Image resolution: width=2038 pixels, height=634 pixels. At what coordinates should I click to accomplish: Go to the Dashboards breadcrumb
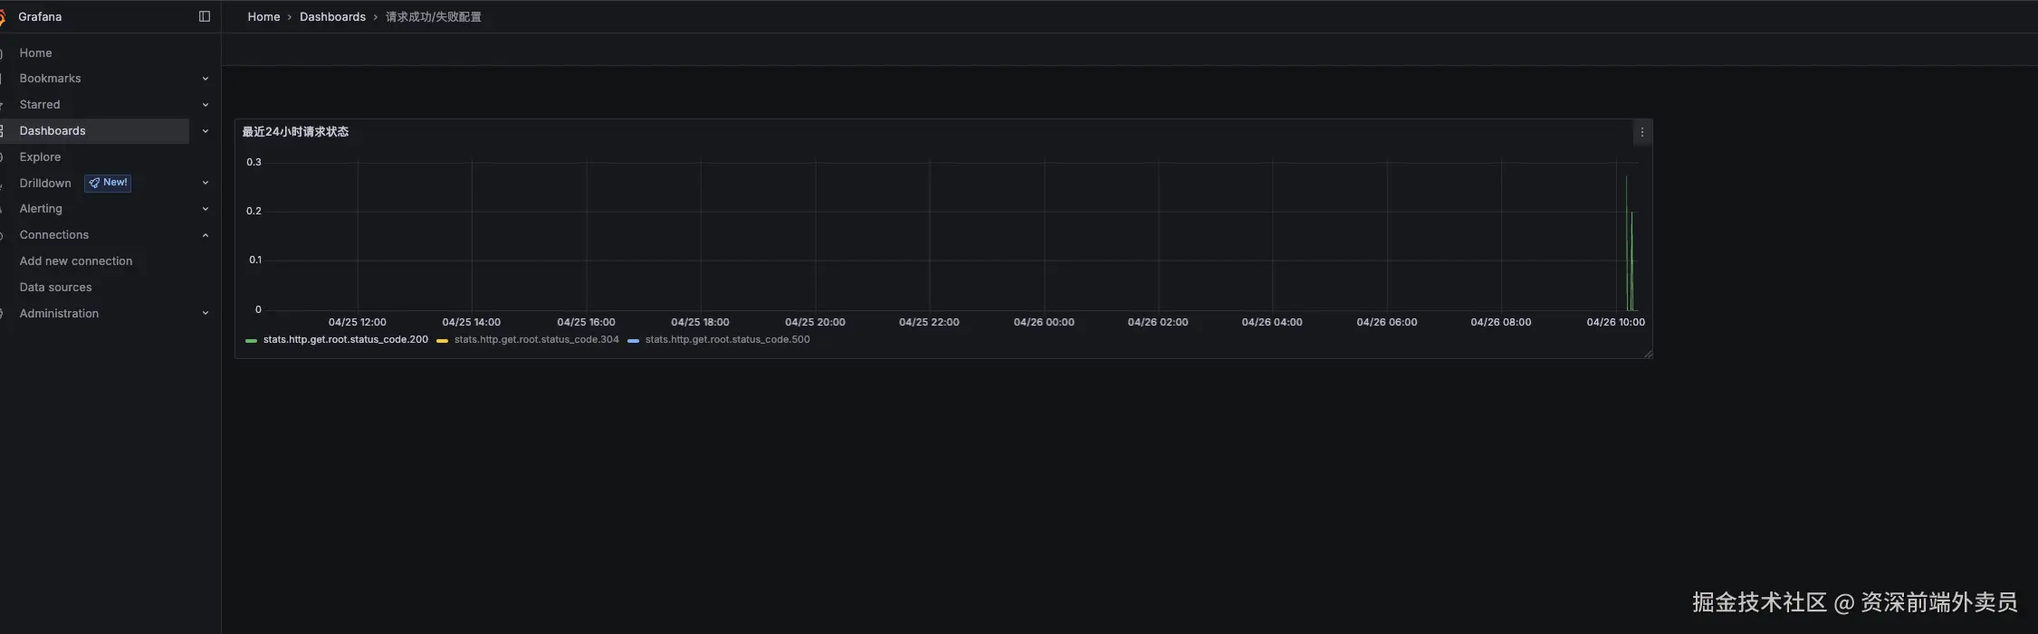click(332, 17)
